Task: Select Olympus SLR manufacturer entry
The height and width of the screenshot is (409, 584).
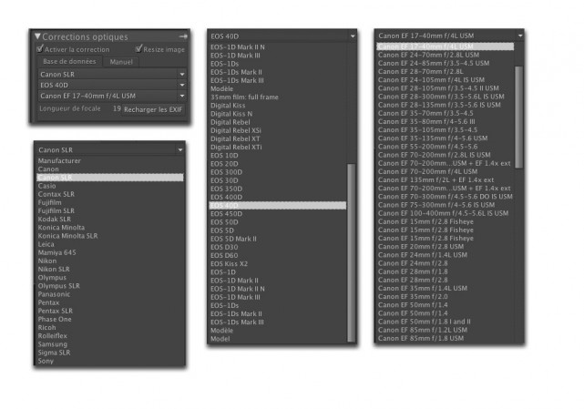Action: tap(59, 286)
